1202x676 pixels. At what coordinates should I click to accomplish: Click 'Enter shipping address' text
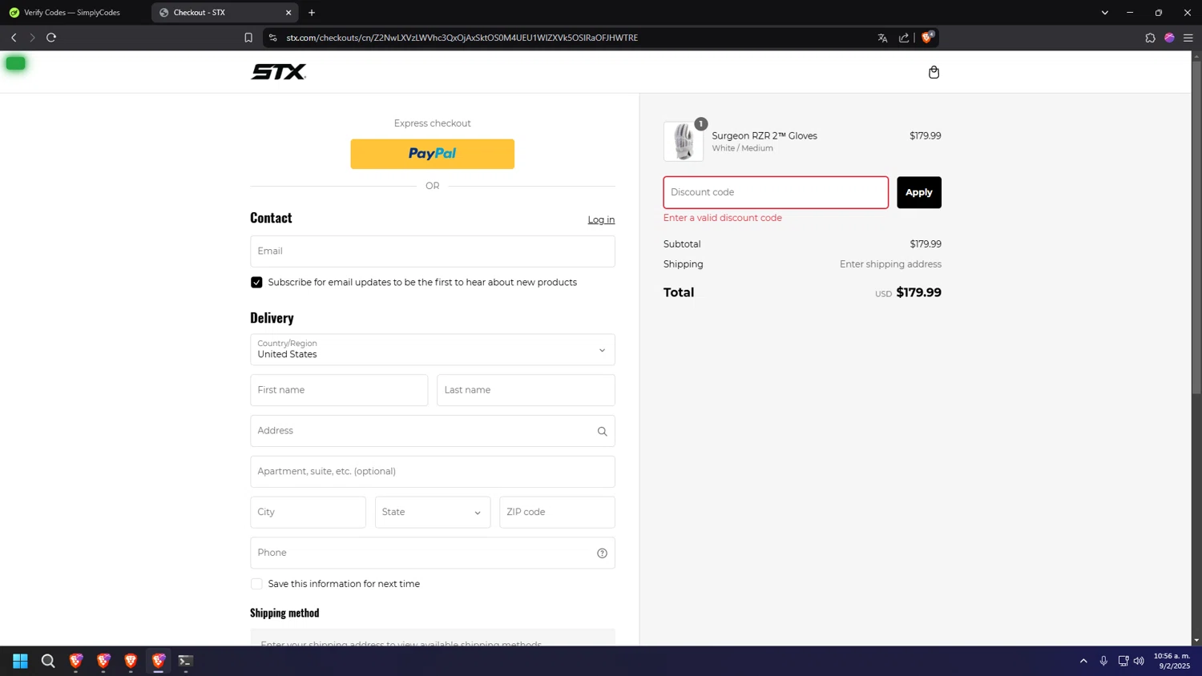(890, 264)
